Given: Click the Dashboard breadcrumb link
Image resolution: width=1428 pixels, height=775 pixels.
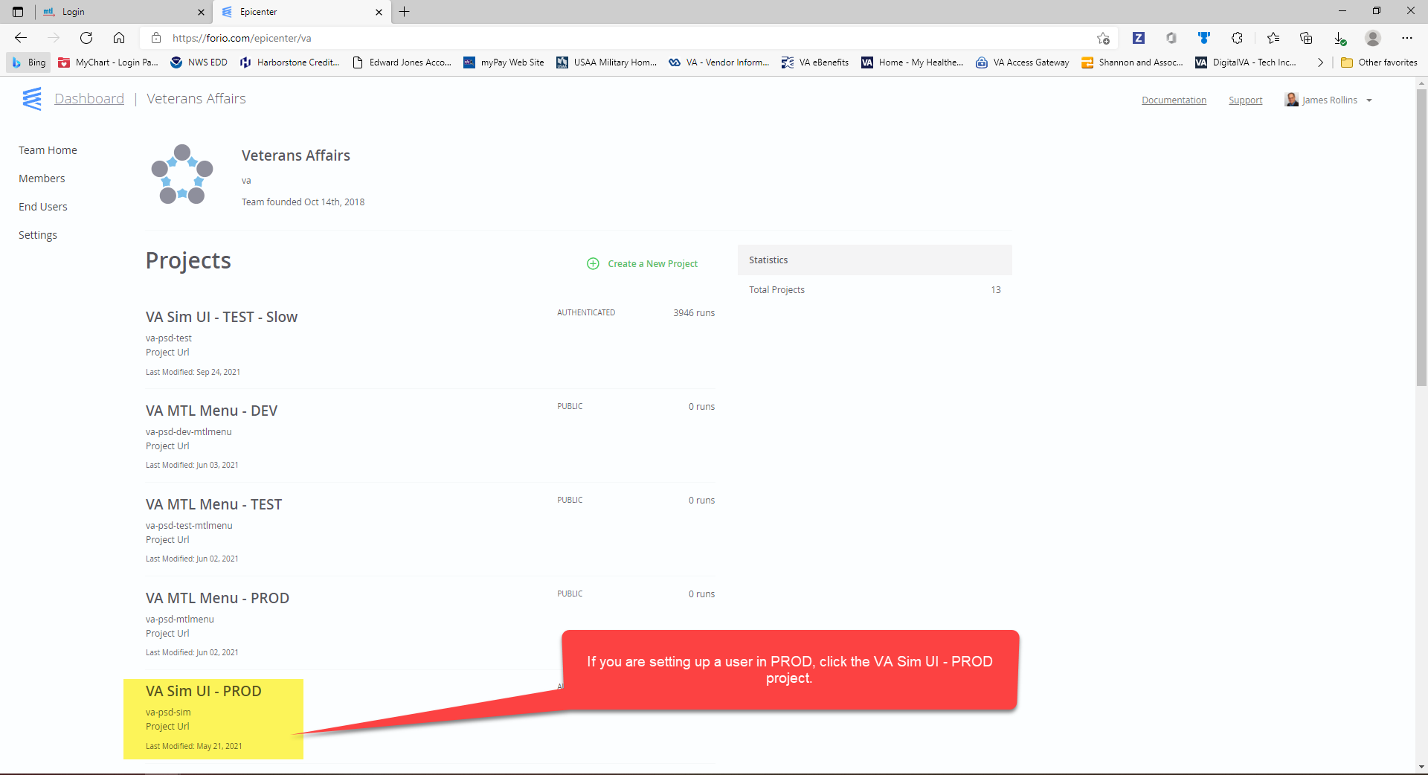Looking at the screenshot, I should point(89,99).
